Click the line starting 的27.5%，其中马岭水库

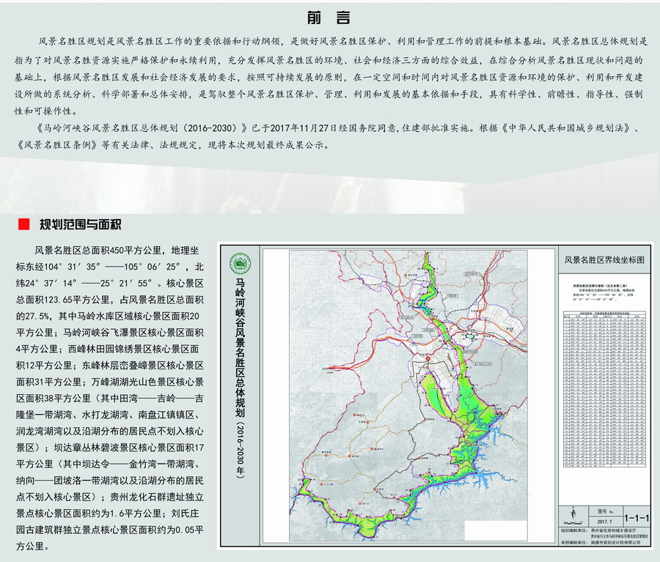pyautogui.click(x=108, y=316)
